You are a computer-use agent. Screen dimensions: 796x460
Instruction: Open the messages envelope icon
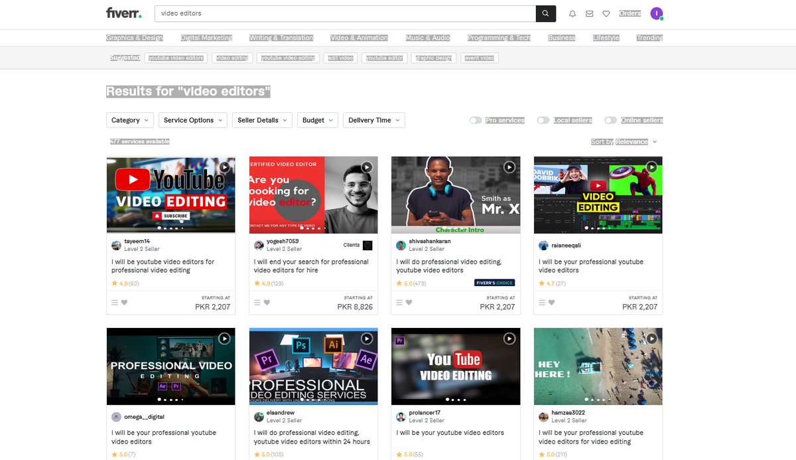pyautogui.click(x=589, y=13)
